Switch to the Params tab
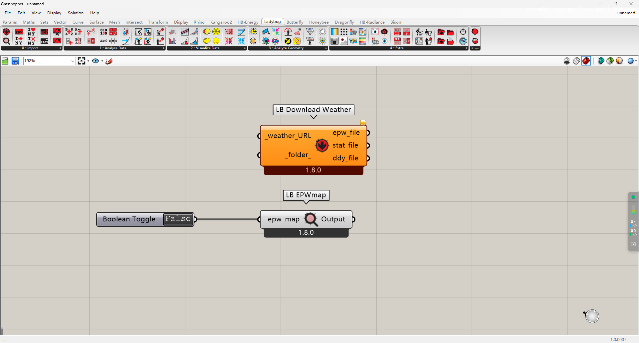 click(x=10, y=22)
